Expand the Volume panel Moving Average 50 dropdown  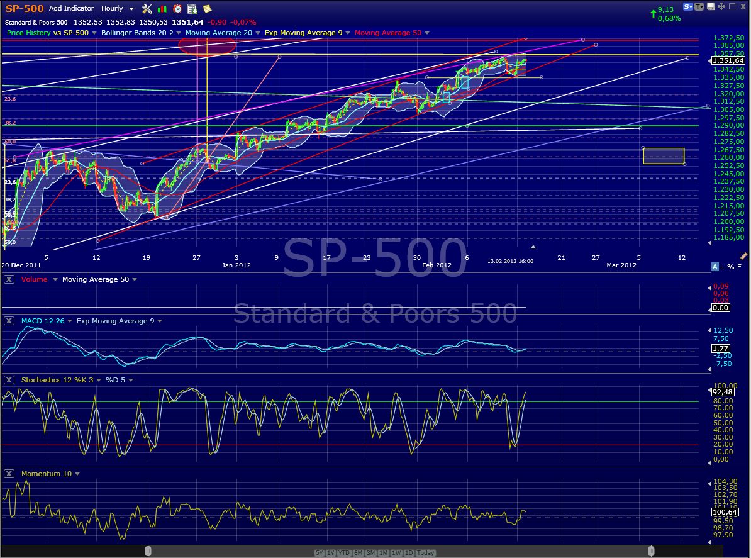(135, 279)
